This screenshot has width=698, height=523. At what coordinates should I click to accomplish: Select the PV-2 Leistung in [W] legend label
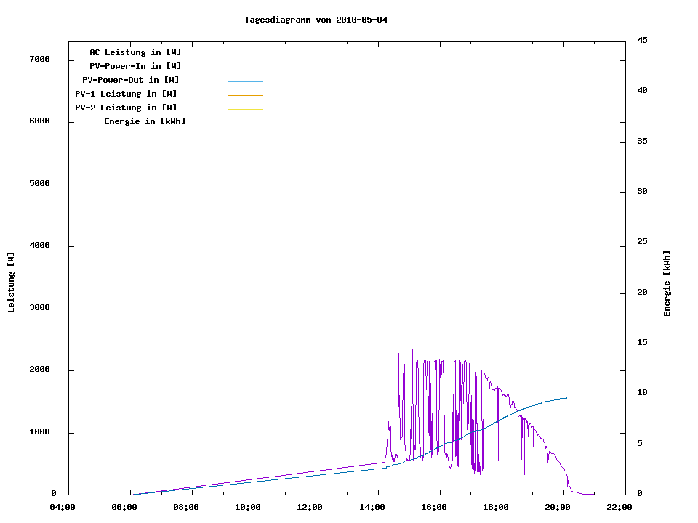[x=126, y=108]
